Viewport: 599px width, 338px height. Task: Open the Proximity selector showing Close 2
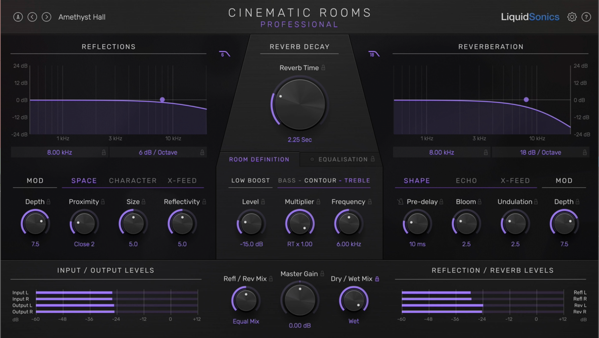(x=84, y=244)
